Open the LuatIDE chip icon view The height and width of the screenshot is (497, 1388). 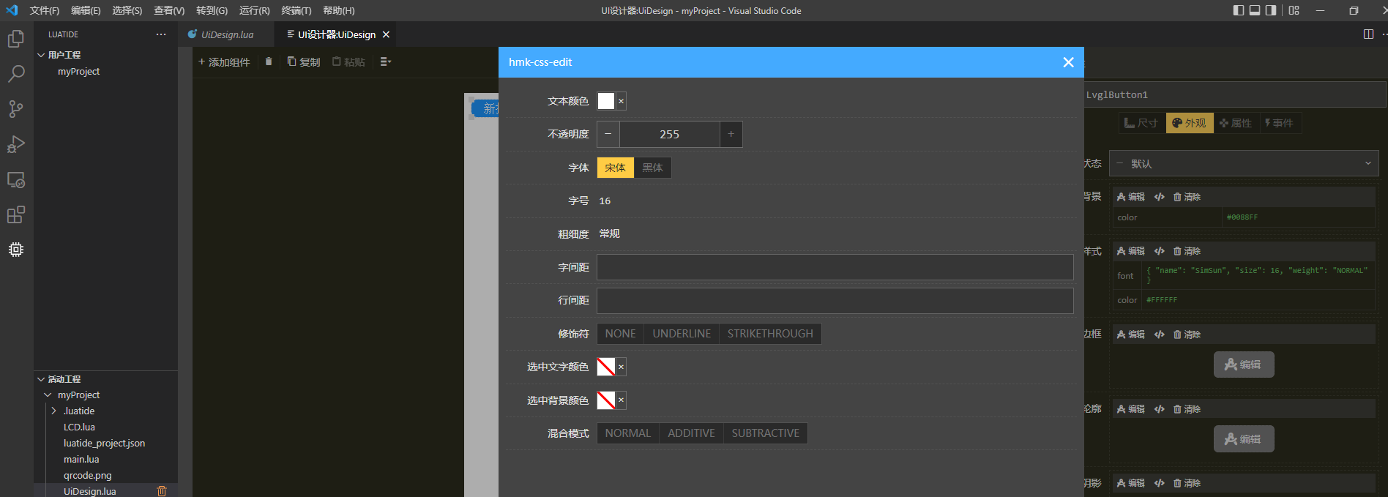coord(16,250)
